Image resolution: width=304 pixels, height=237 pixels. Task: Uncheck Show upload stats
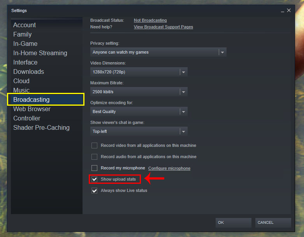(x=95, y=179)
